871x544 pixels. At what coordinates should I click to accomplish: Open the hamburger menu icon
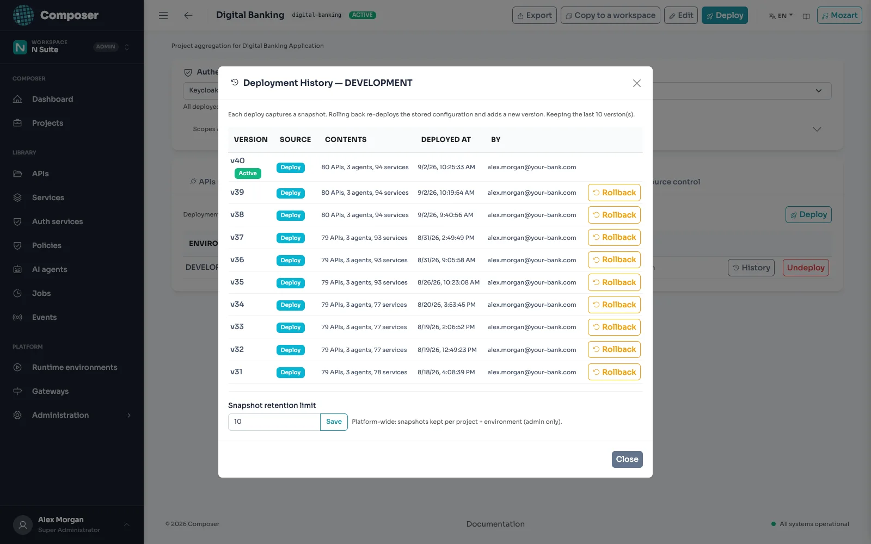click(x=163, y=15)
